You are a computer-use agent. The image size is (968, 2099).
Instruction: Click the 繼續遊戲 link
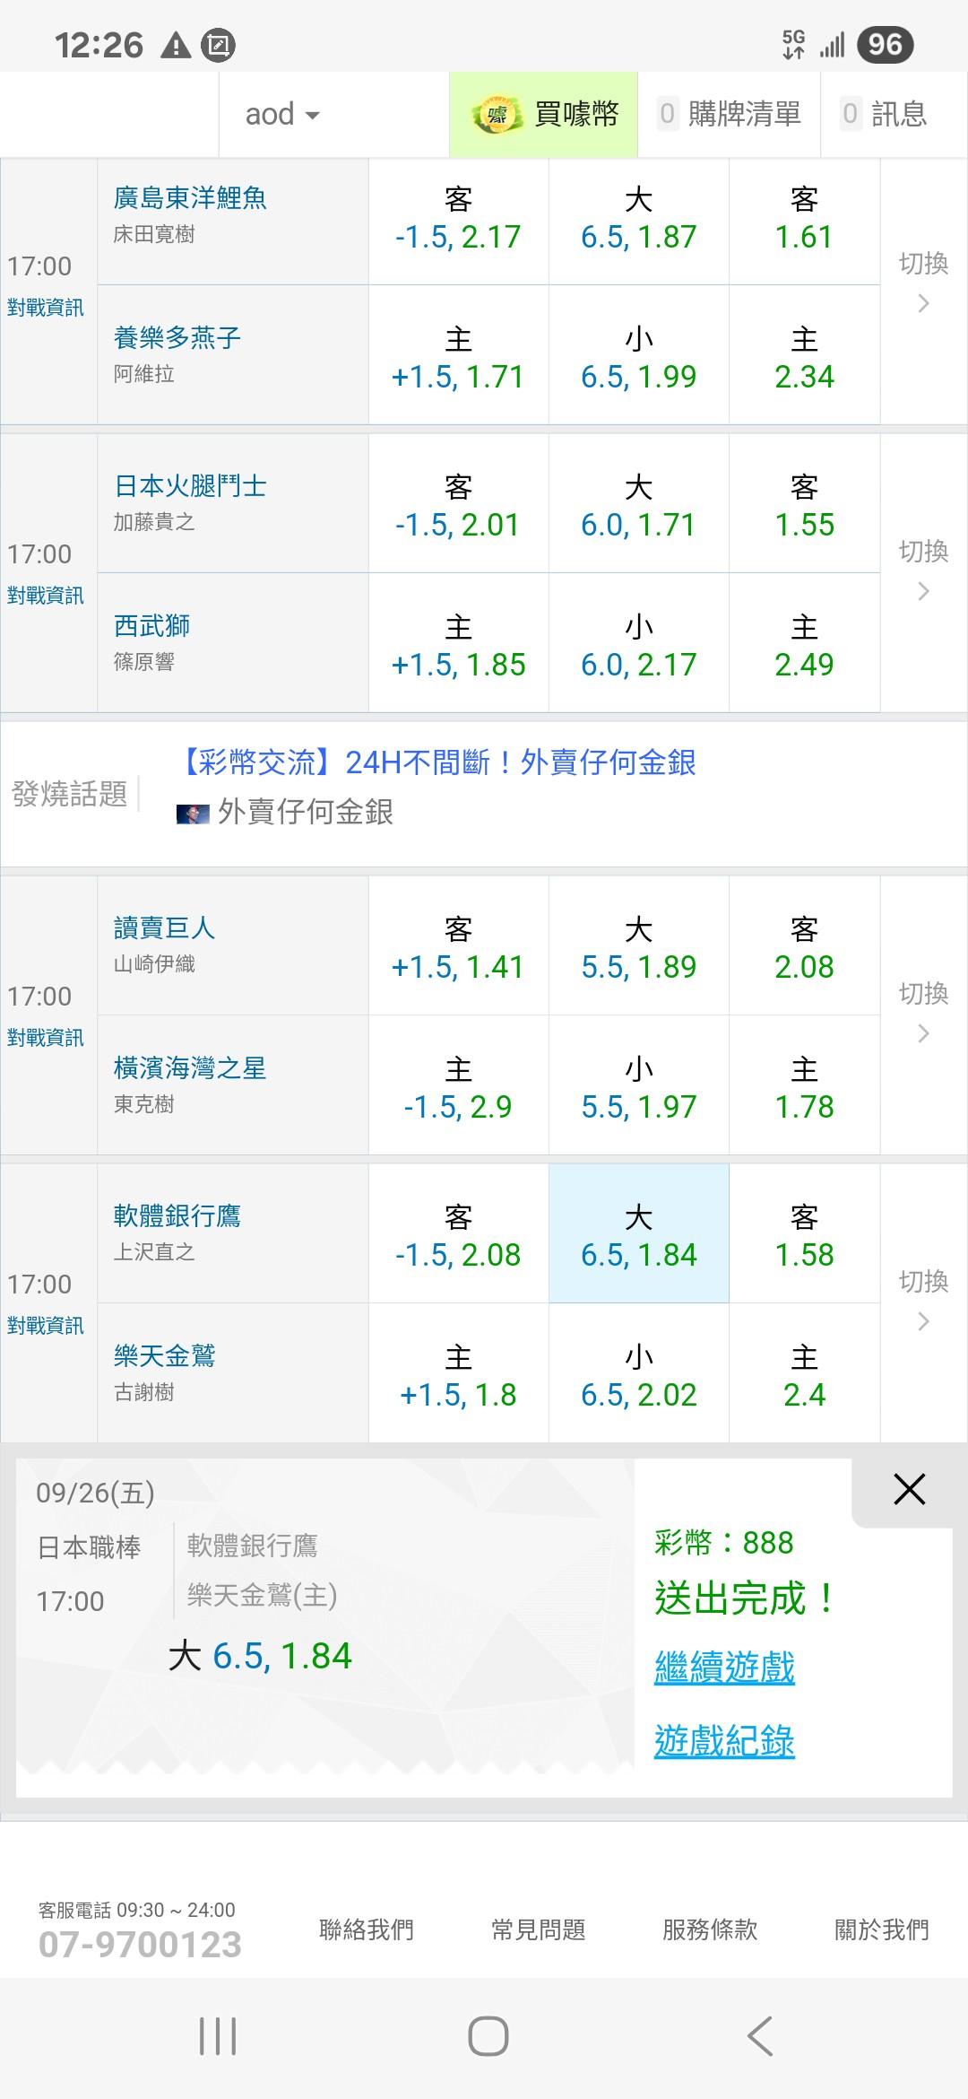coord(724,1668)
